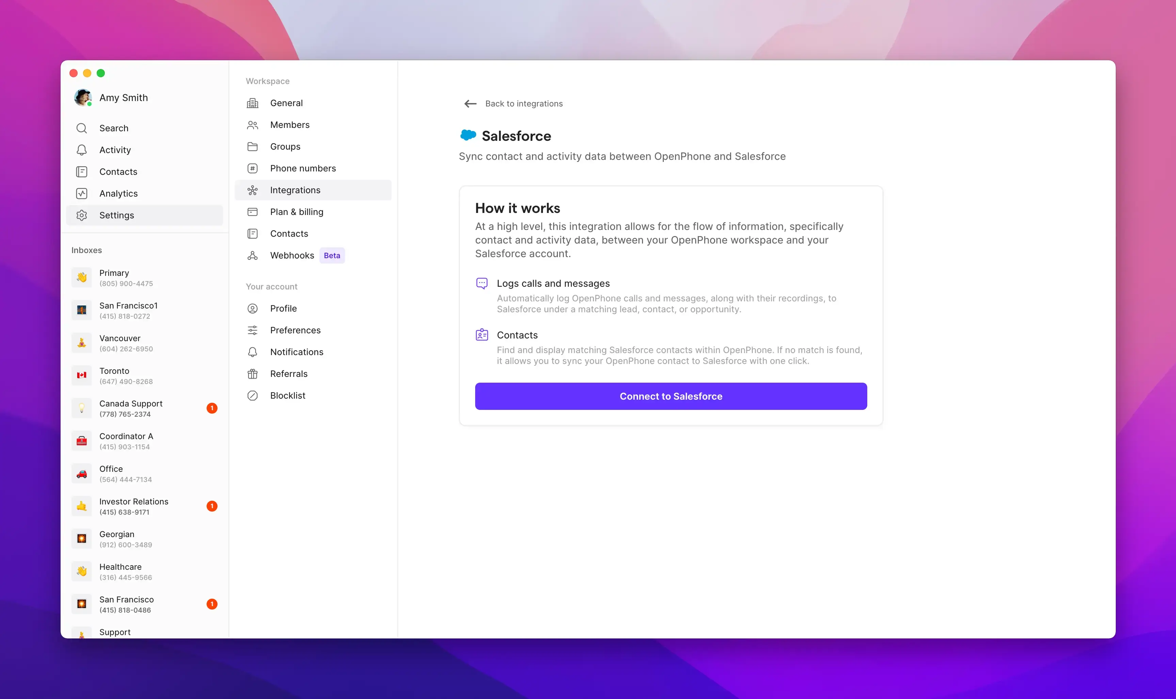Screen dimensions: 1176x699
Task: Go Back to integrations
Action: pyautogui.click(x=513, y=104)
